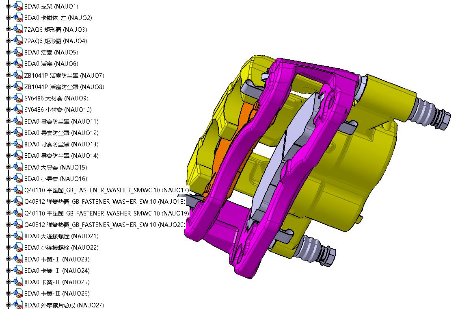Viewport: 460px width, 309px height.
Task: Select '8DA0 导套防尘罩 (NAUO13)' tree label
Action: click(61, 144)
